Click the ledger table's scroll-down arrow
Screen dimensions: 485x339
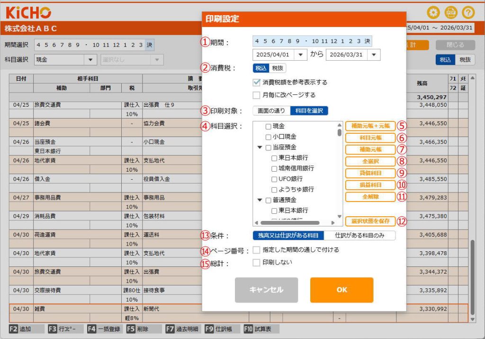[472, 319]
